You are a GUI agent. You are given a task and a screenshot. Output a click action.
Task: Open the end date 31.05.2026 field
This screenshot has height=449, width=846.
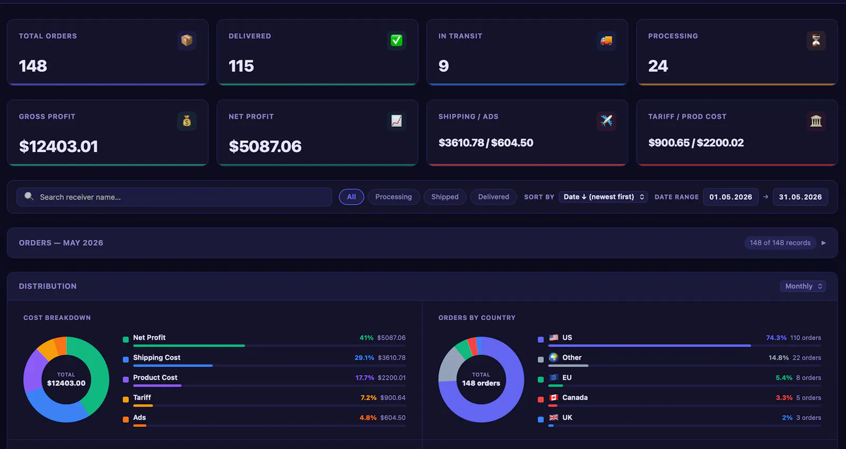[801, 197]
